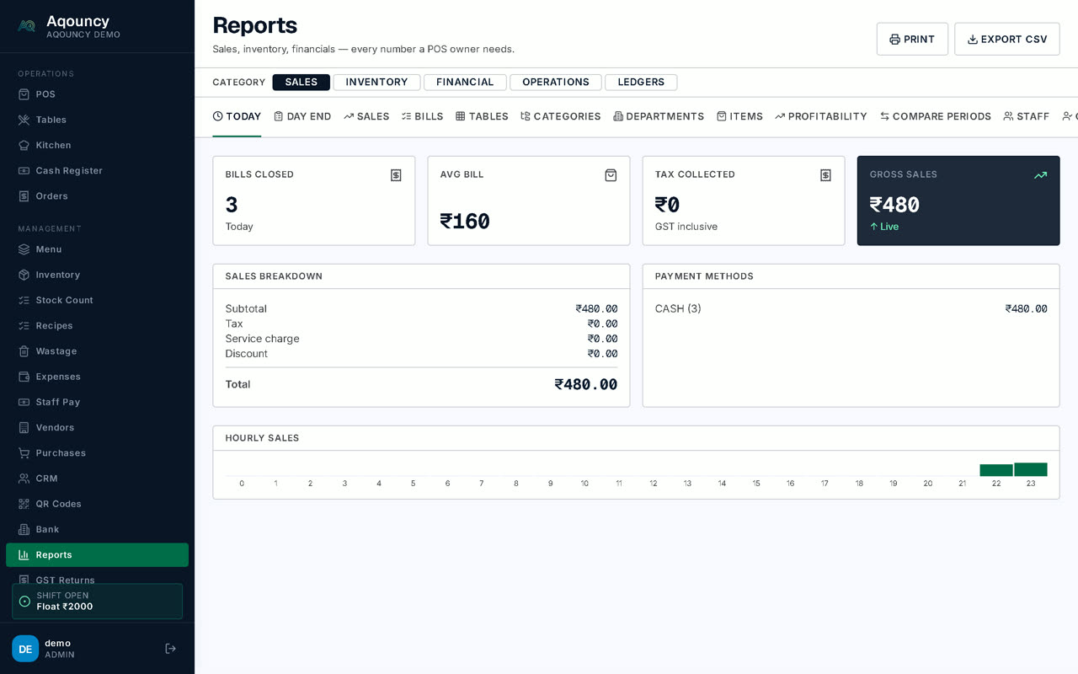
Task: Switch category to Inventory
Action: pos(376,83)
